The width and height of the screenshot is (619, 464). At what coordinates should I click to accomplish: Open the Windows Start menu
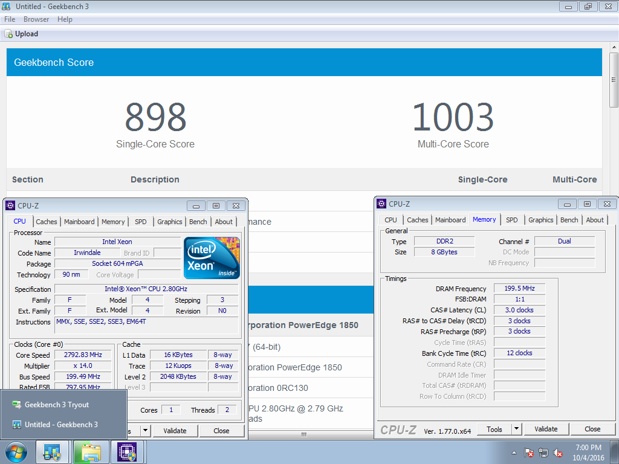tap(16, 452)
